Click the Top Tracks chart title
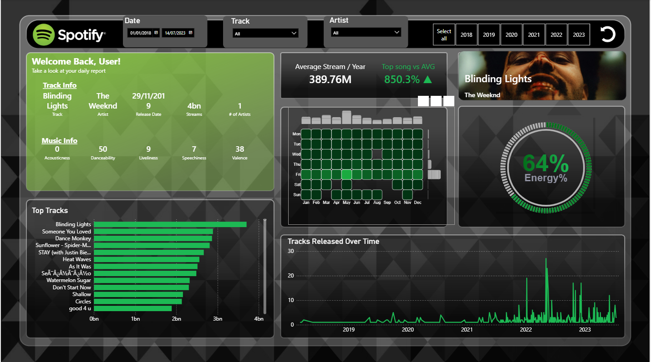Image resolution: width=651 pixels, height=362 pixels. click(x=50, y=210)
